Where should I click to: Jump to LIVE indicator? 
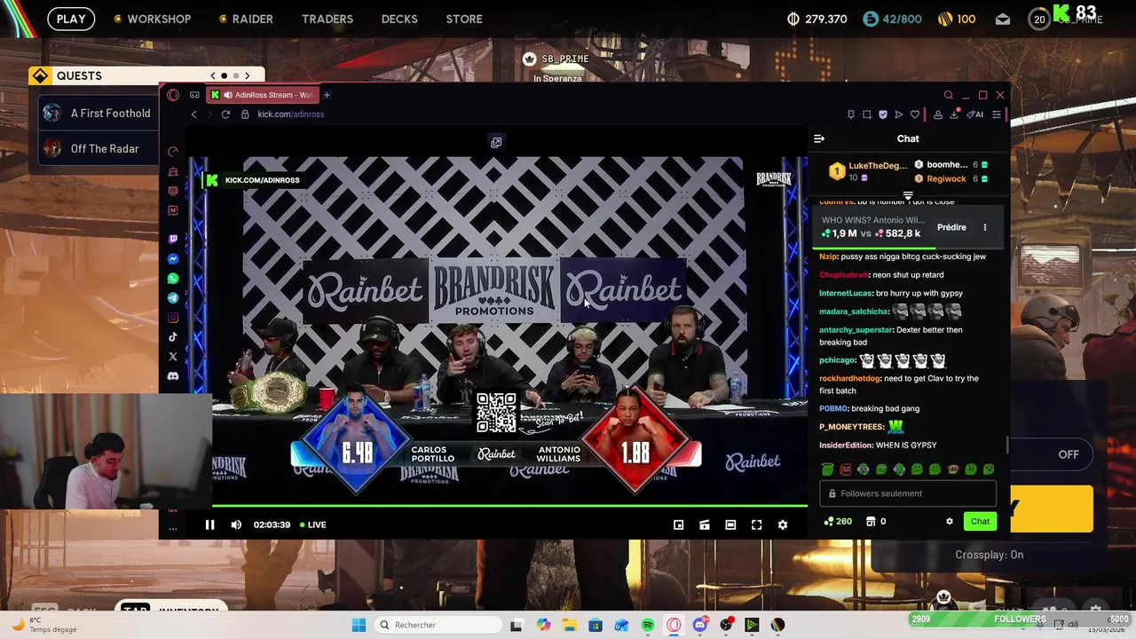point(312,525)
